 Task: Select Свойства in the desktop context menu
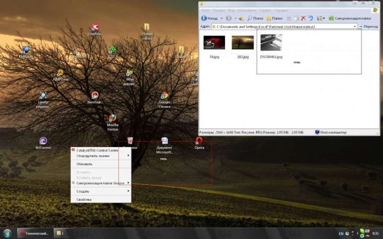(84, 200)
